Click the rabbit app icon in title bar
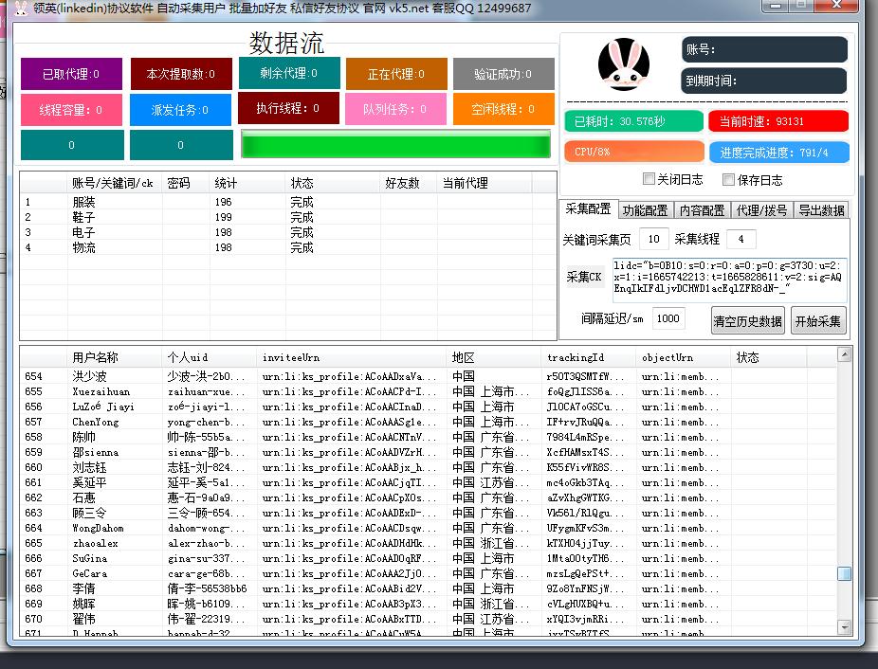Viewport: 878px width, 669px height. tap(21, 9)
